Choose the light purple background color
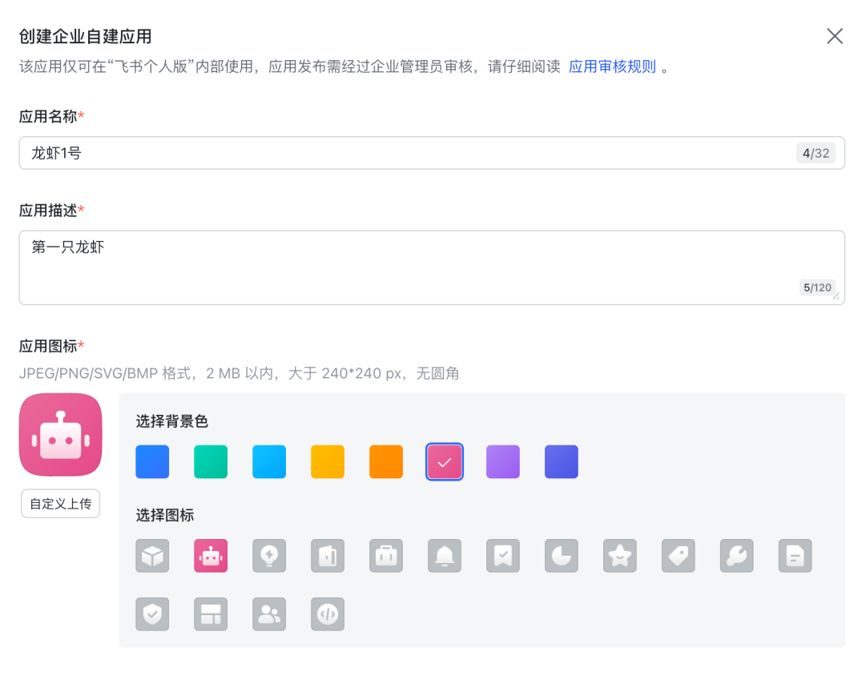The height and width of the screenshot is (680, 866). [503, 462]
